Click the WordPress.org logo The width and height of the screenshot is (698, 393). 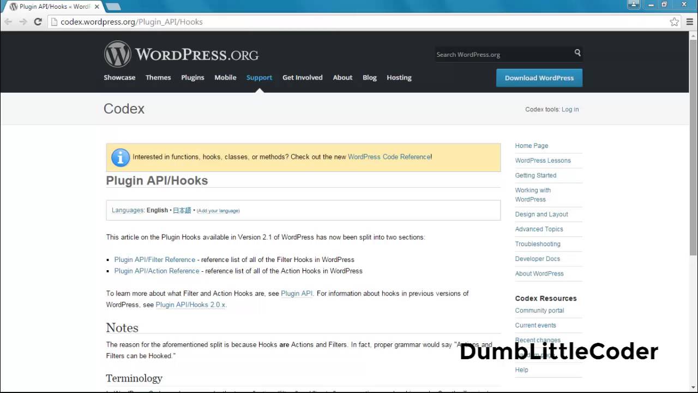click(x=181, y=54)
